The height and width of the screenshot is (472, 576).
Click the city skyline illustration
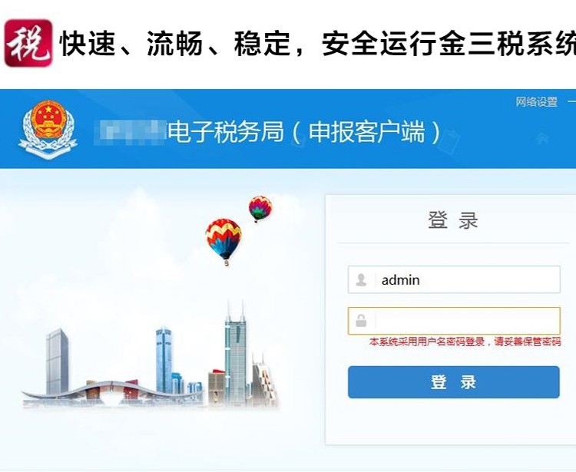[151, 355]
